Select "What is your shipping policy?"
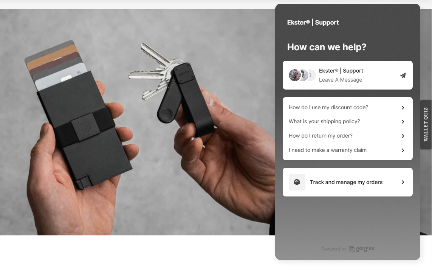 click(x=347, y=121)
